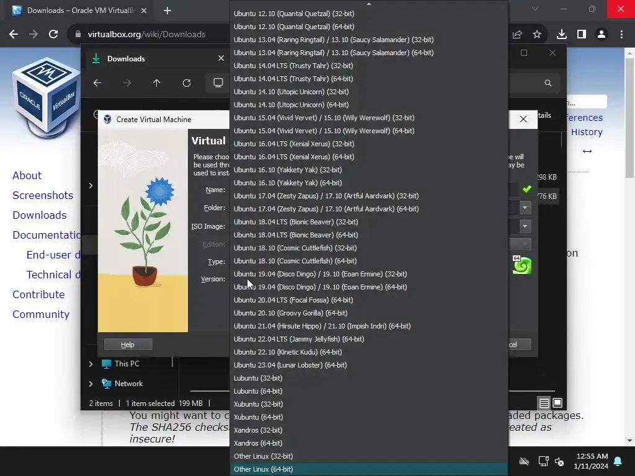This screenshot has height=476, width=635.
Task: Close the Create Virtual Machine dialog
Action: (523, 119)
